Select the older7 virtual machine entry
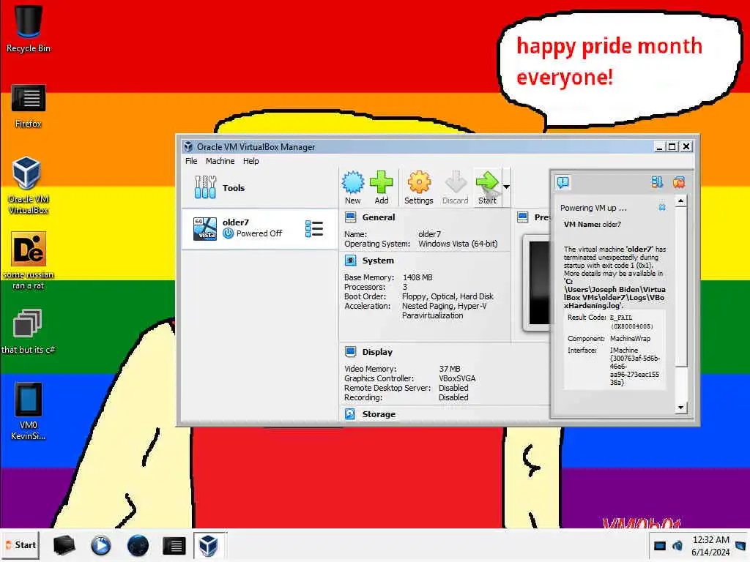 pyautogui.click(x=259, y=228)
